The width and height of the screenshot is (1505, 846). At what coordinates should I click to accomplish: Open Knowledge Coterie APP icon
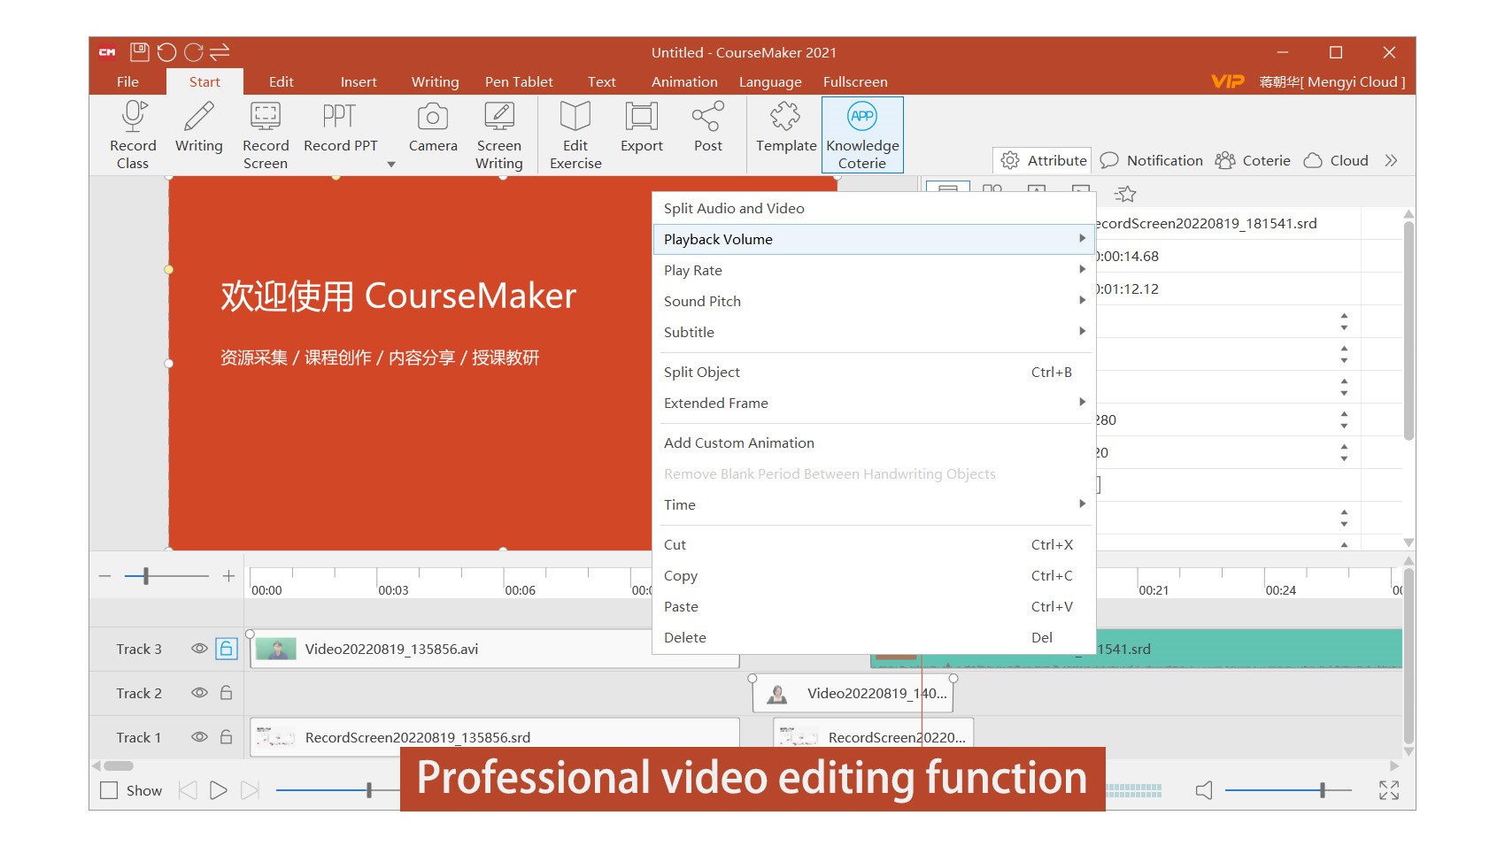click(x=862, y=117)
